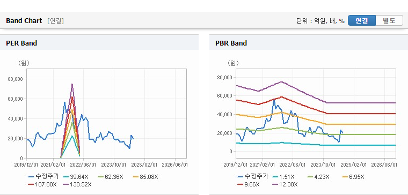This screenshot has width=408, height=195.
Task: Click the 20,000 label on PBR Band axis
Action: pos(224,133)
